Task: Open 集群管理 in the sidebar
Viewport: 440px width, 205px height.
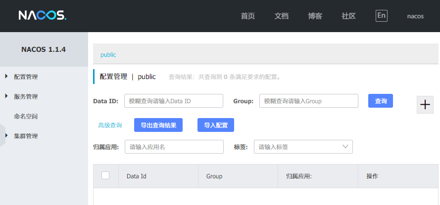Action: point(26,136)
